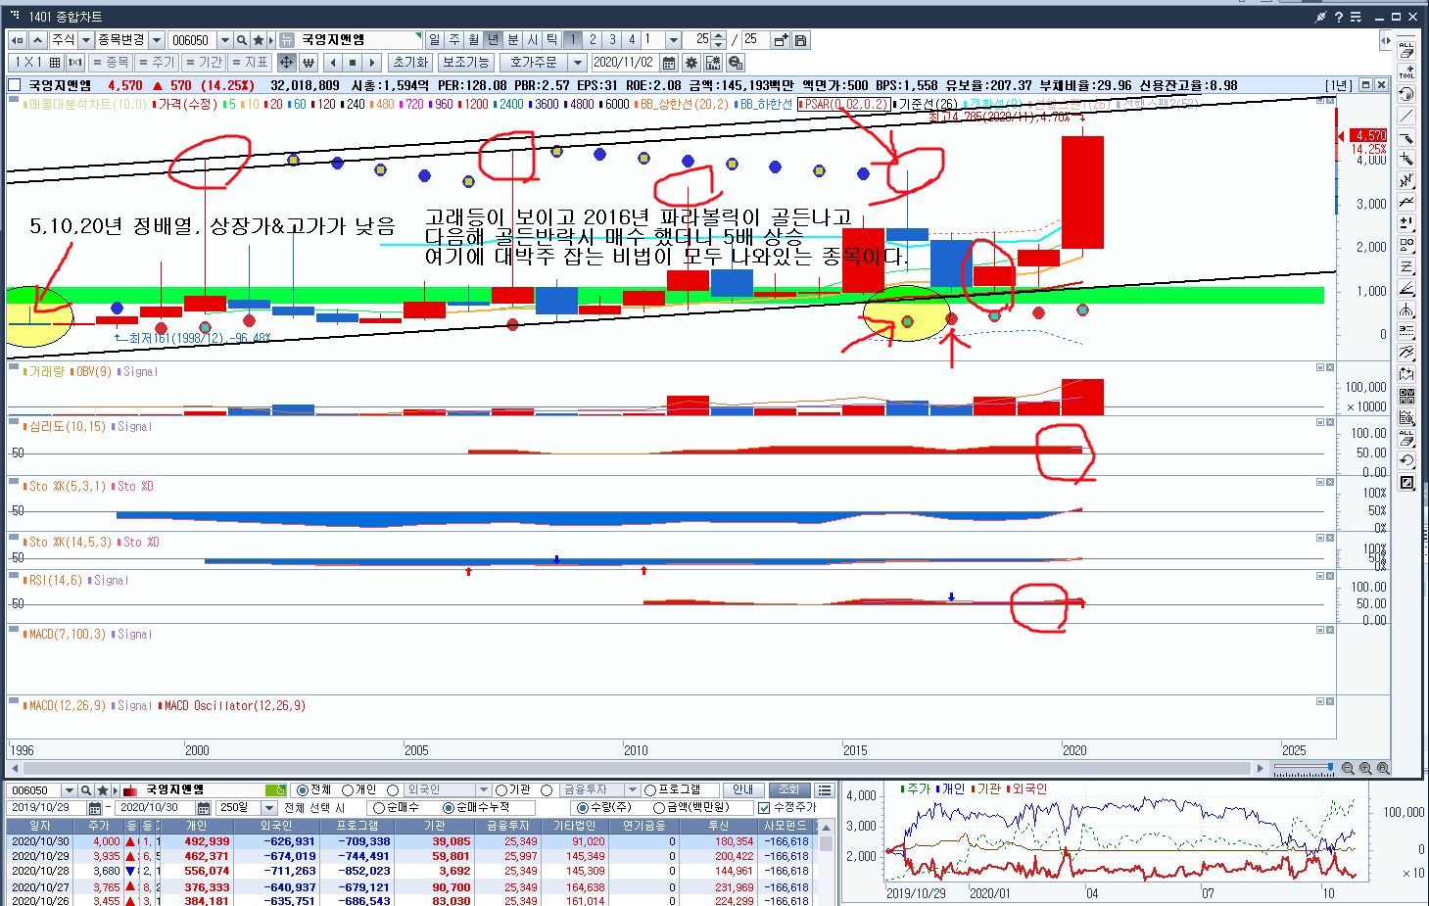Image resolution: width=1429 pixels, height=906 pixels.
Task: Click the zoom out magnifier below chart
Action: (x=1348, y=769)
